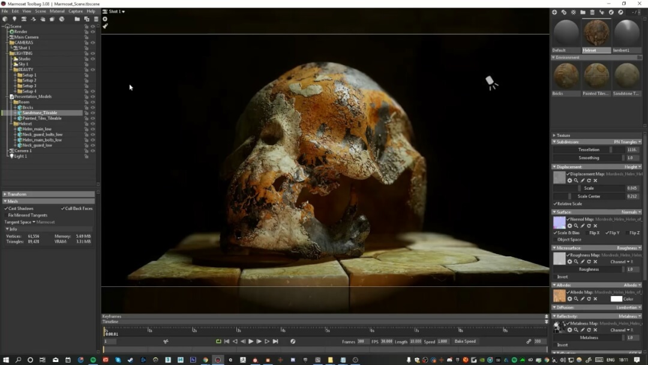Add a new folder to the scene tree
The height and width of the screenshot is (365, 648).
(77, 19)
